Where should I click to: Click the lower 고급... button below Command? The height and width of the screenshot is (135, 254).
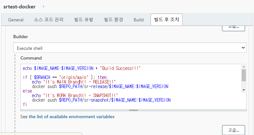pos(234,130)
